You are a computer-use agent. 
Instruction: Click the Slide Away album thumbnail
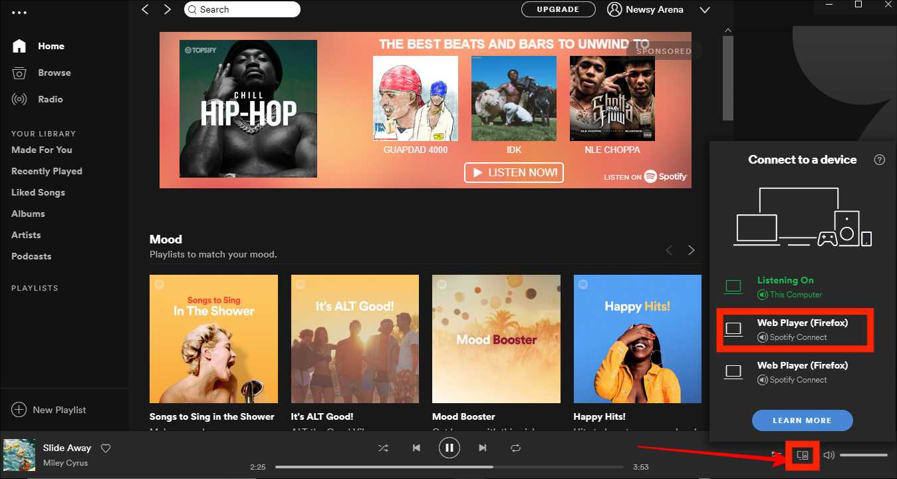(19, 455)
